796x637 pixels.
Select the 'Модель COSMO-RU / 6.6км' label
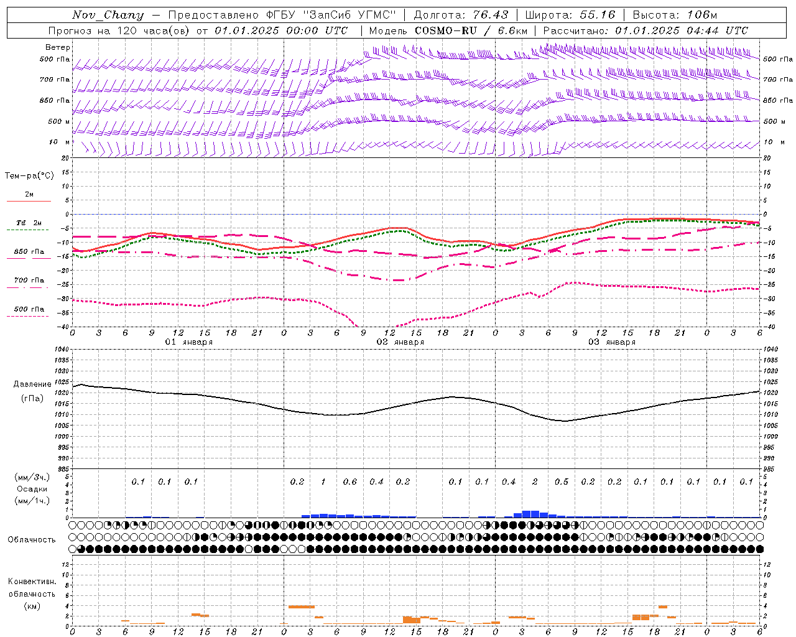click(x=448, y=30)
